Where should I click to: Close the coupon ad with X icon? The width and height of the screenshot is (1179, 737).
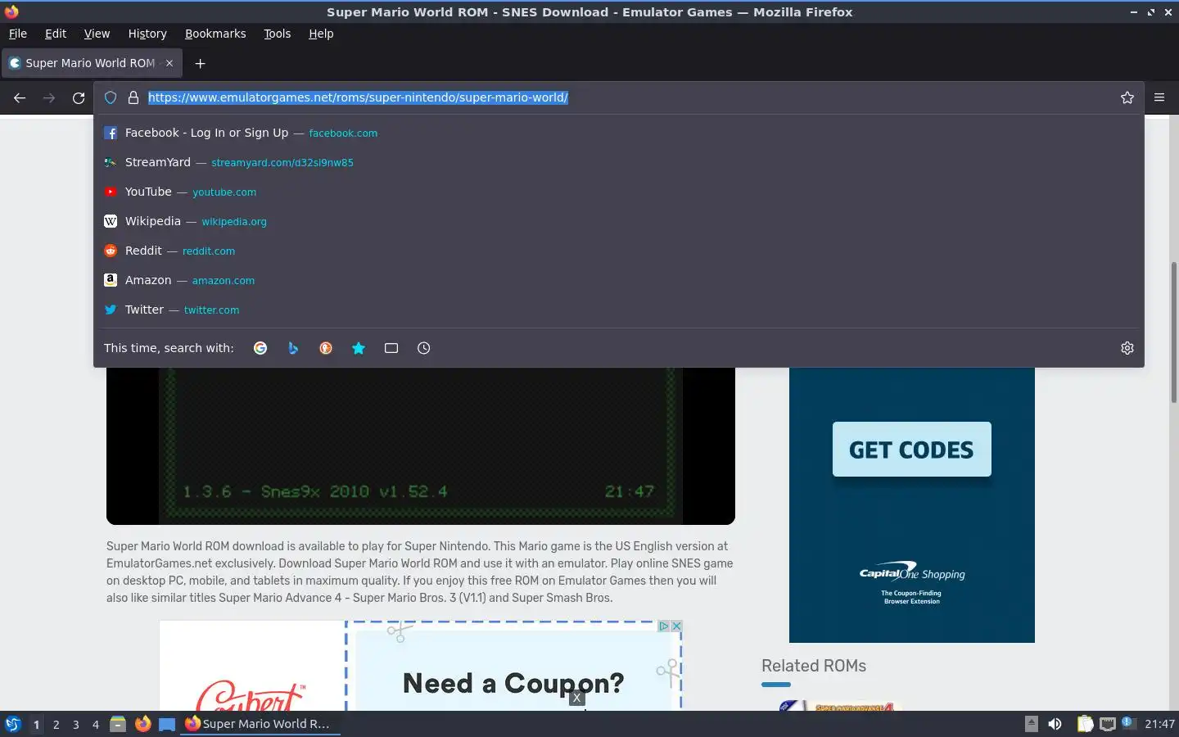(676, 626)
